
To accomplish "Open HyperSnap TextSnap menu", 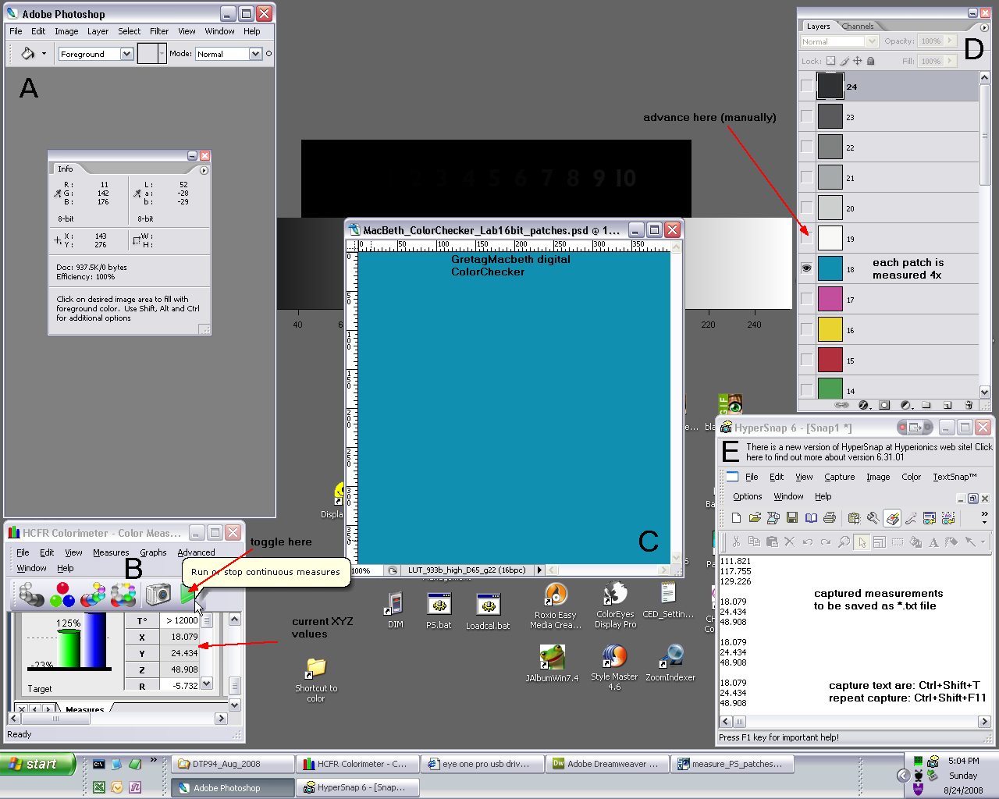I will tap(955, 477).
